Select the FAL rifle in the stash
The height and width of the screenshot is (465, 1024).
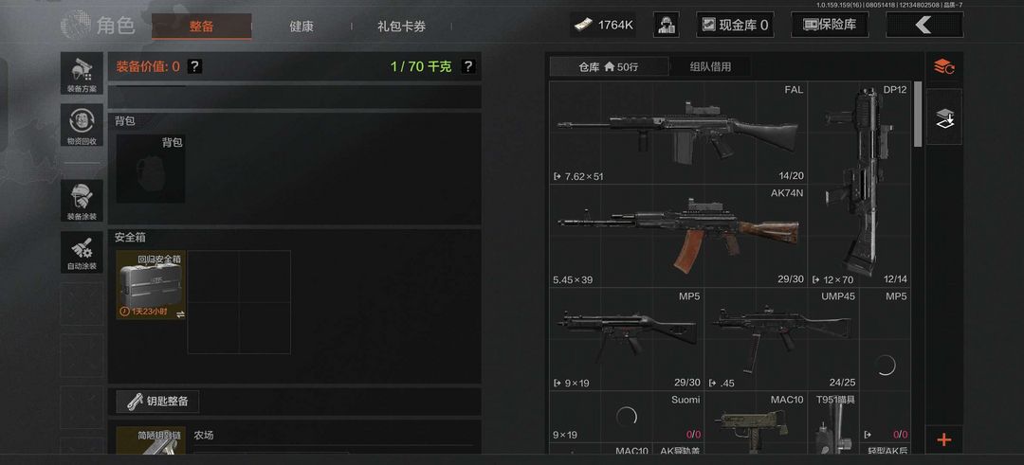tap(678, 133)
